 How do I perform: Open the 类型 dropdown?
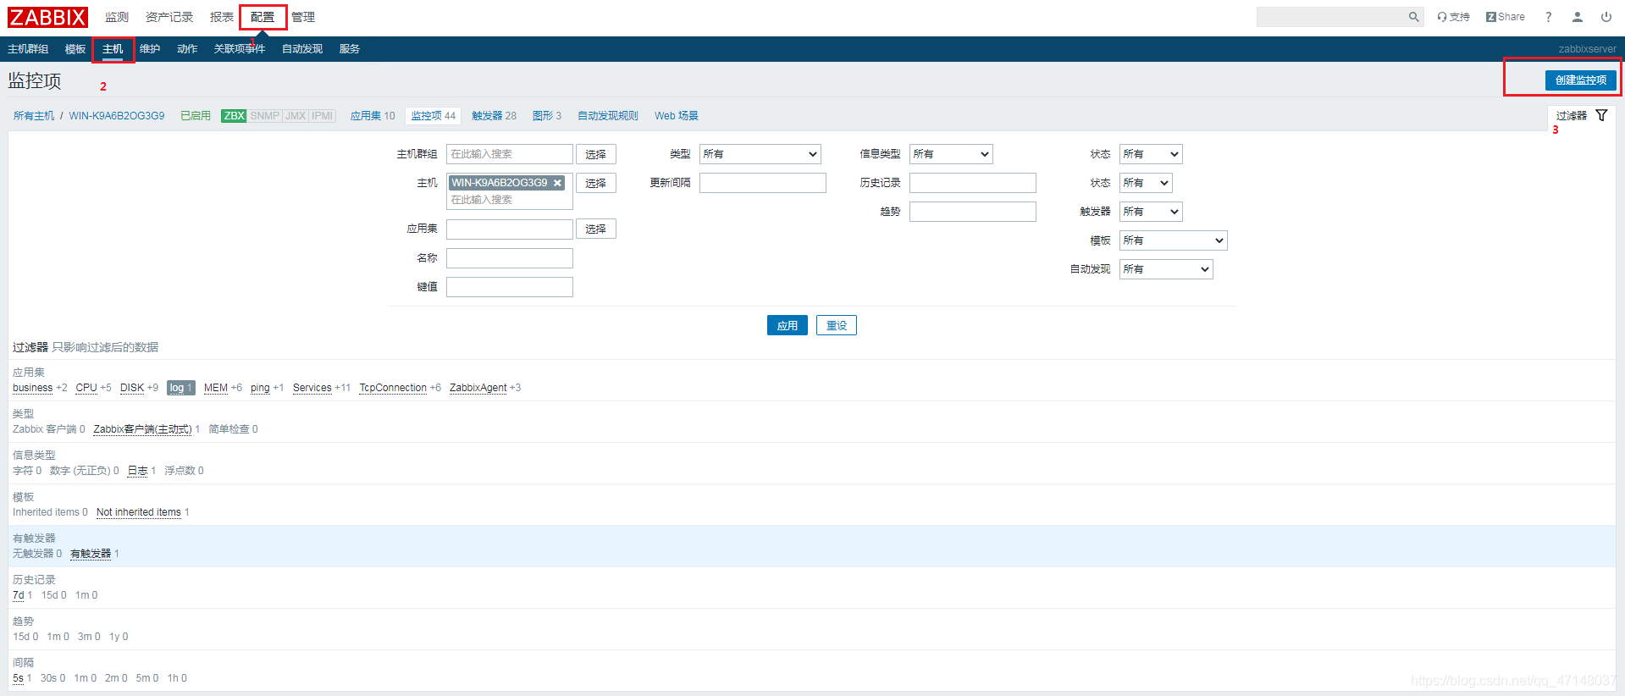[x=760, y=154]
